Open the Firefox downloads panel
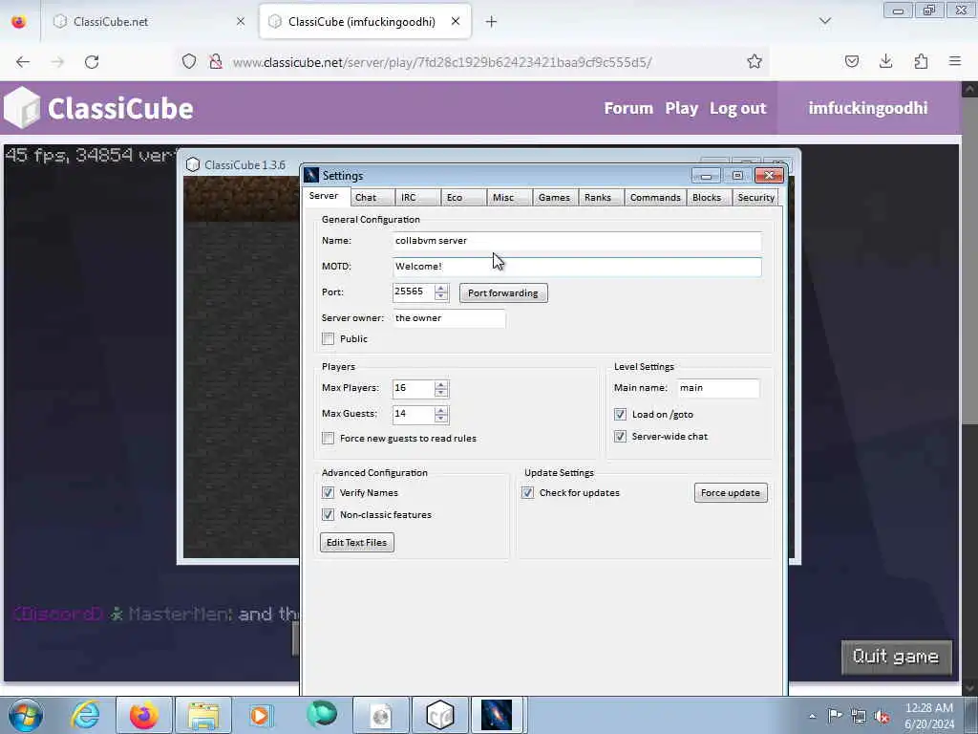 [885, 61]
